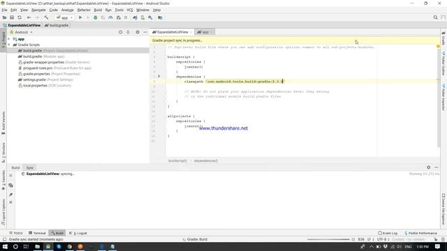Viewport: 447px width, 251px height.
Task: Open the Navigate menu
Action: 38,10
